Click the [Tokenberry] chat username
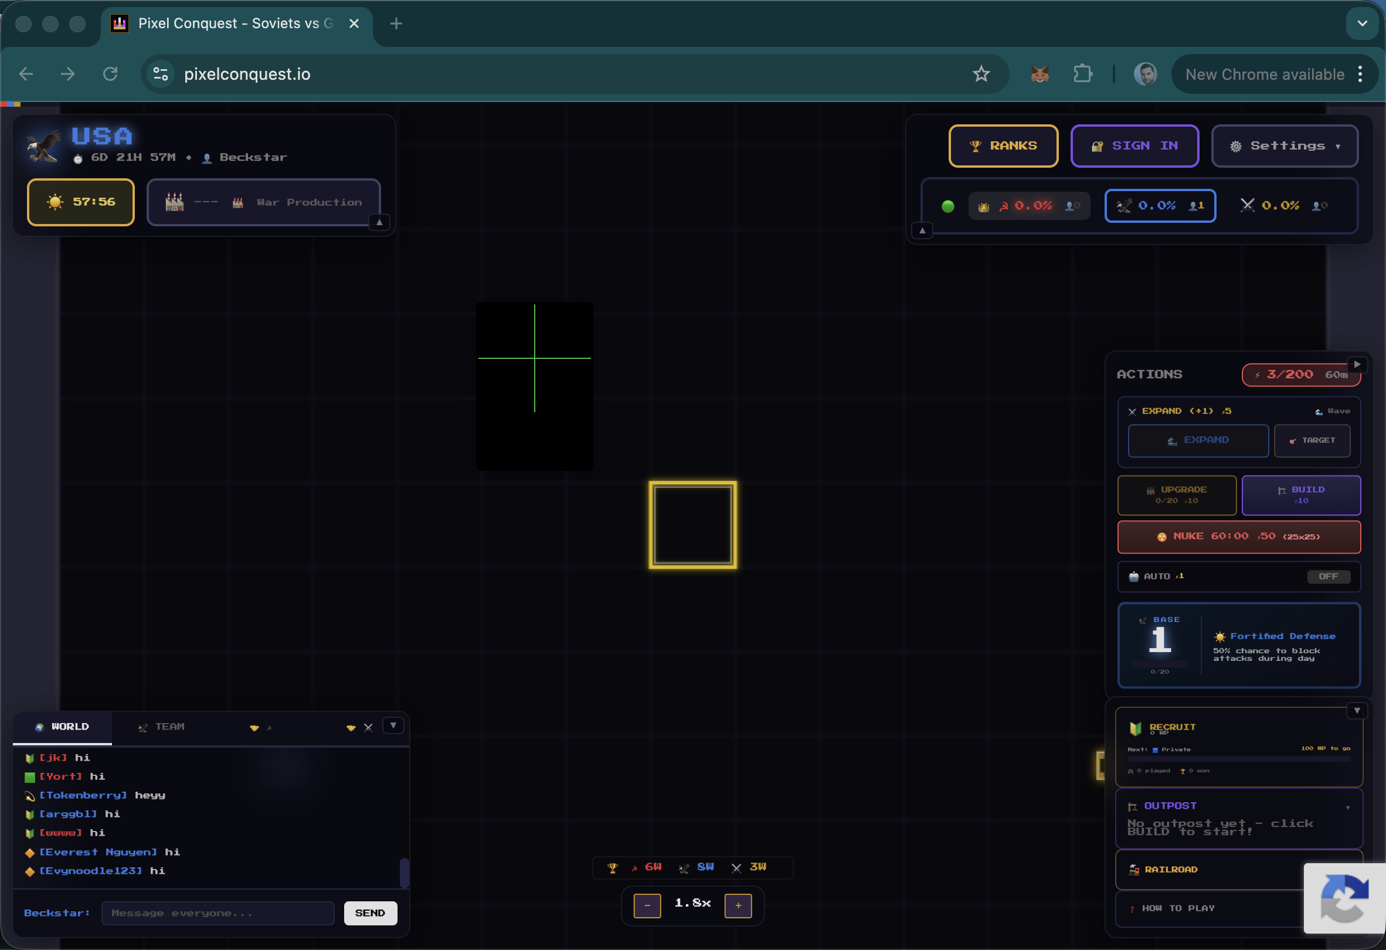 point(83,795)
